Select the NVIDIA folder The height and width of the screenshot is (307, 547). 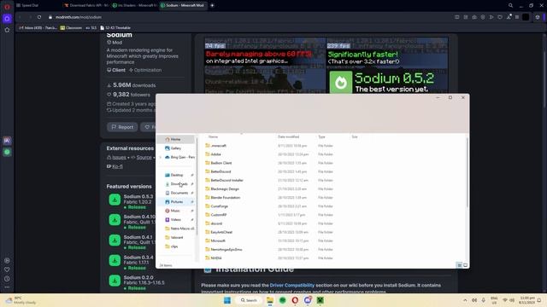pyautogui.click(x=216, y=258)
